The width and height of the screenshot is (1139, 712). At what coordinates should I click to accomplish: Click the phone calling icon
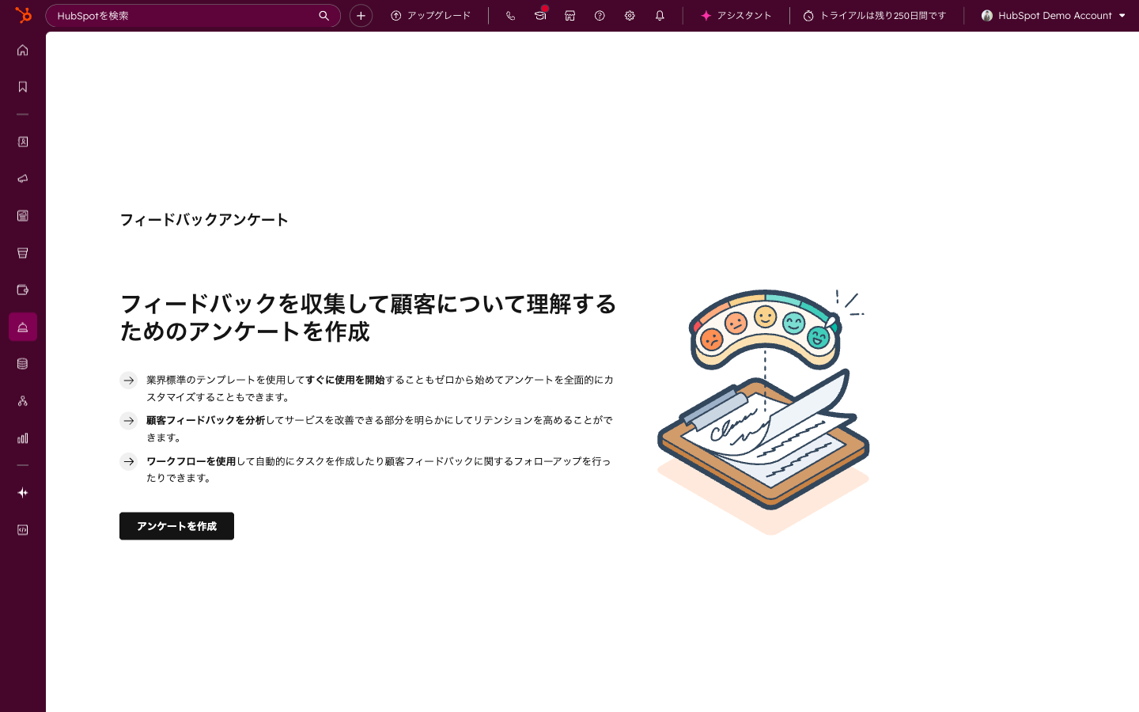510,16
